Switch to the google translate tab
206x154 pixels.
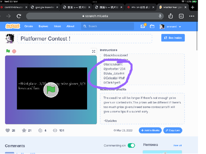tap(45, 7)
